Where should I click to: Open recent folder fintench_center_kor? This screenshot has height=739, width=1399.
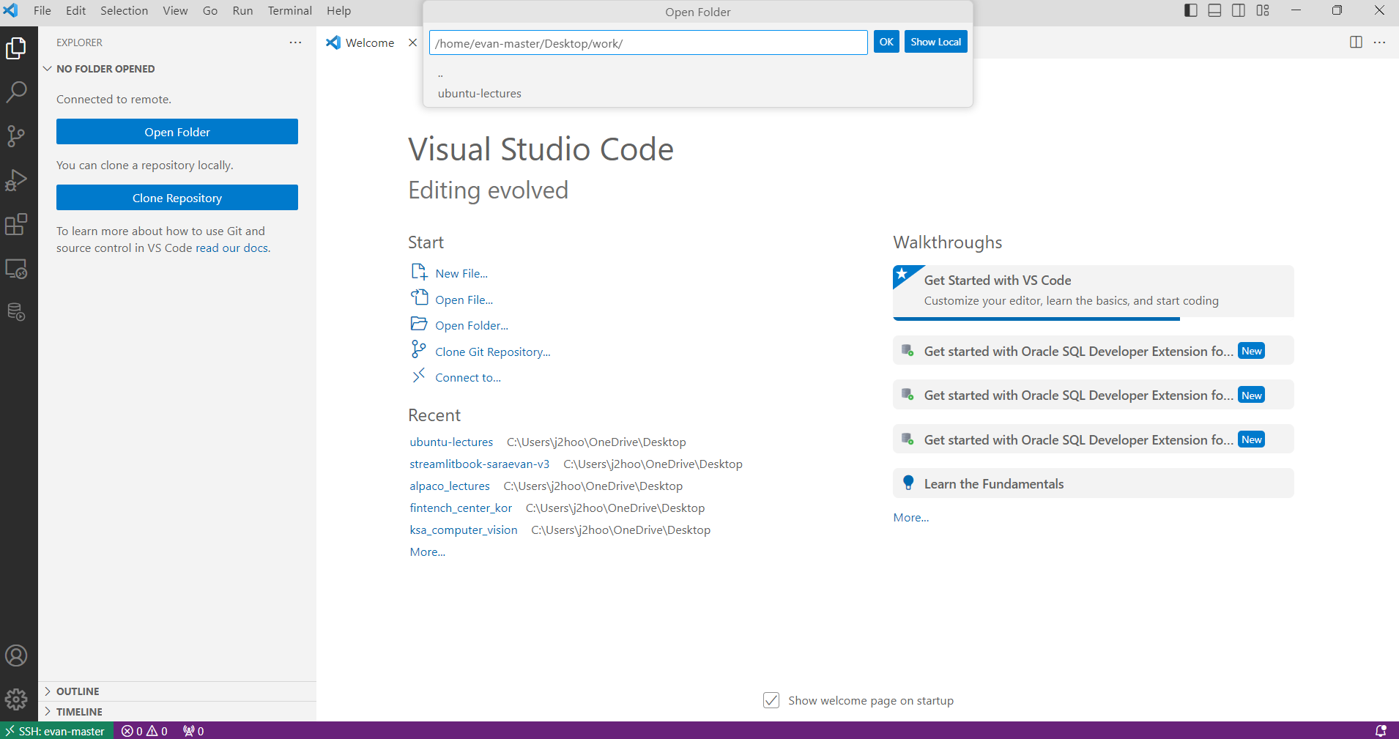coord(461,508)
